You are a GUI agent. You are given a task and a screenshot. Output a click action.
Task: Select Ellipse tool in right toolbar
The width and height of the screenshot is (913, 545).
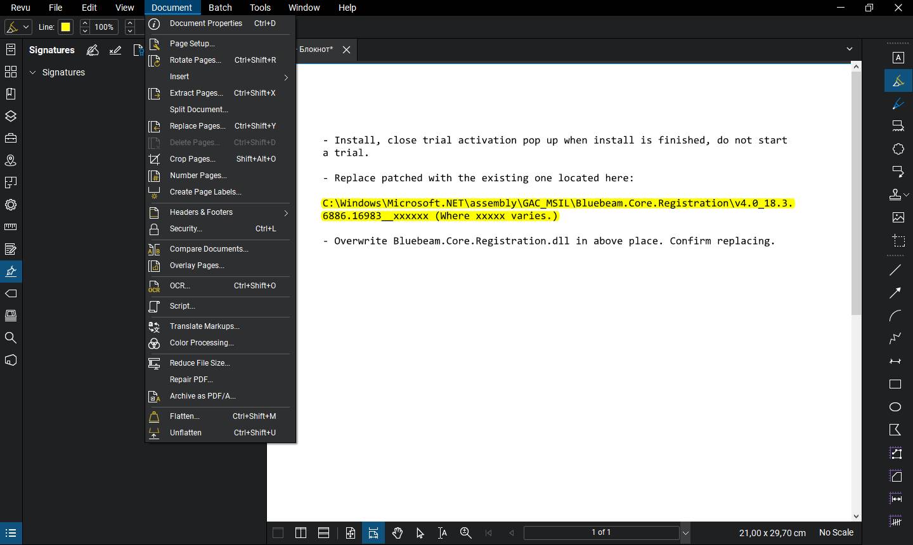click(895, 407)
